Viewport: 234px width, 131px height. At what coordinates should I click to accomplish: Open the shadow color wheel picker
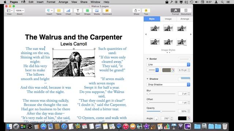pos(188,118)
